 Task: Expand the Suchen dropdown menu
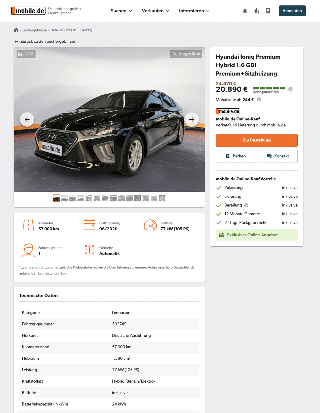pyautogui.click(x=121, y=11)
